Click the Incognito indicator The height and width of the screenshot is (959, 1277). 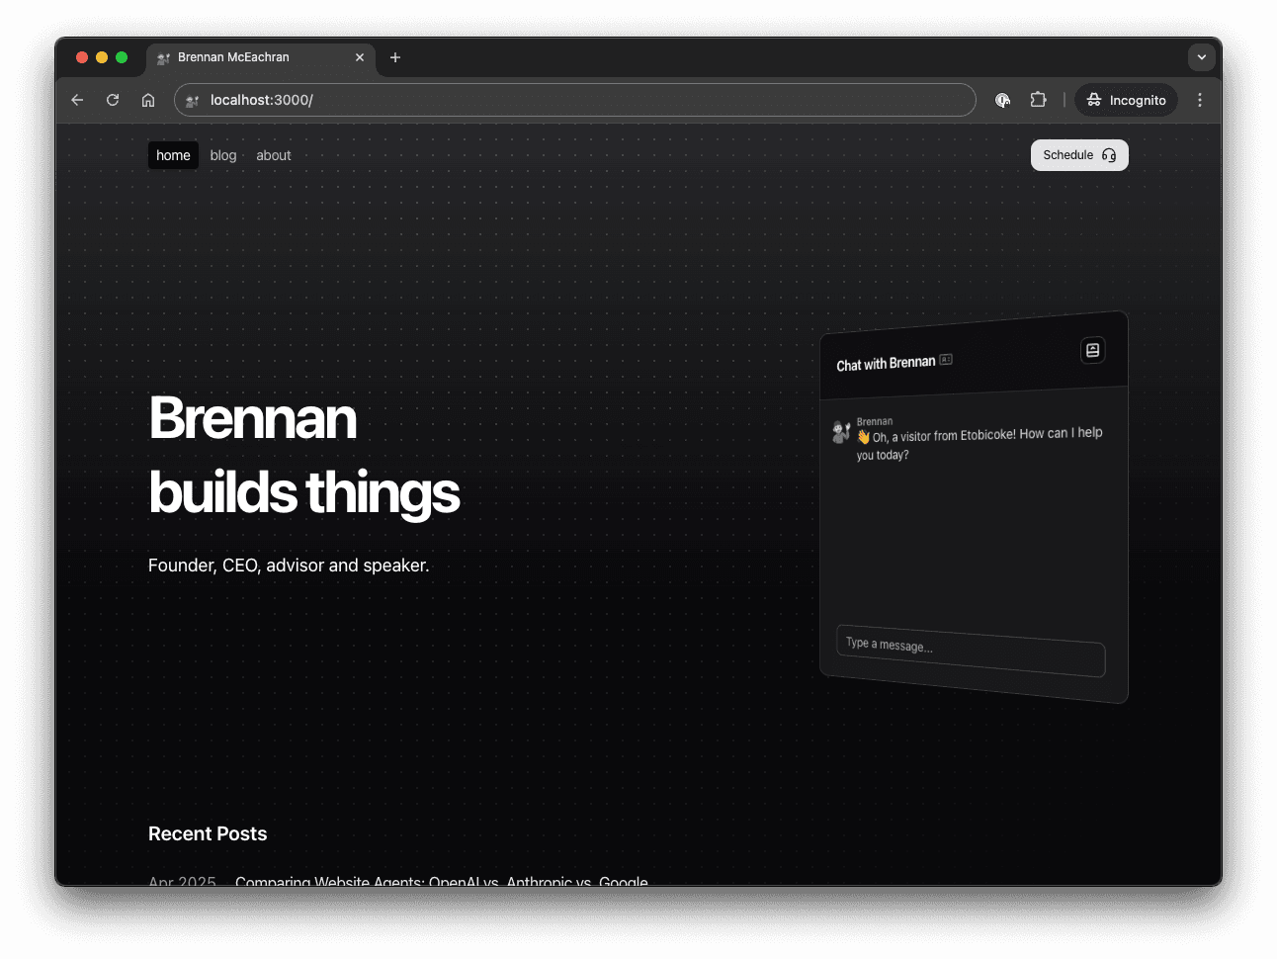point(1126,100)
